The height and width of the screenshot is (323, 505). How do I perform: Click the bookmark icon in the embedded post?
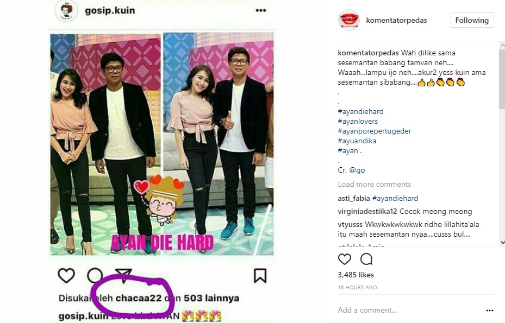pyautogui.click(x=260, y=276)
